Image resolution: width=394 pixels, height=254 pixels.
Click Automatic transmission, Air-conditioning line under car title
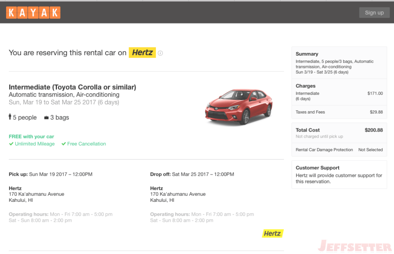tap(64, 95)
